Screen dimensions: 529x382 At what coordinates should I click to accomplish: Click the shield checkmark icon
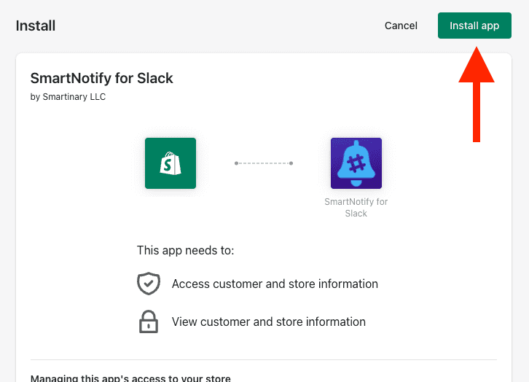tap(149, 284)
